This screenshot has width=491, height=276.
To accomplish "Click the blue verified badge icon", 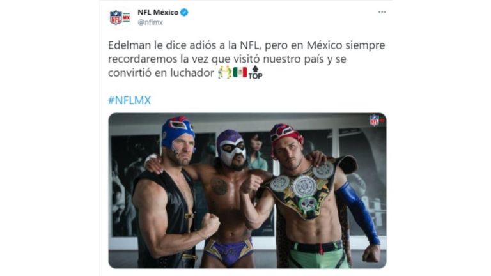I will [x=184, y=13].
